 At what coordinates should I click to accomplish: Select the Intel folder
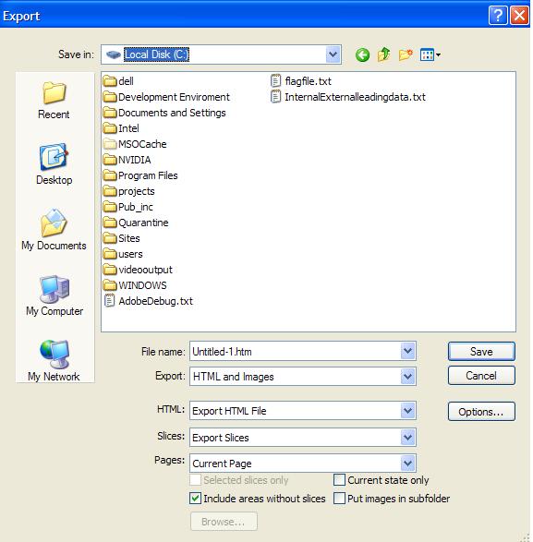tap(121, 128)
